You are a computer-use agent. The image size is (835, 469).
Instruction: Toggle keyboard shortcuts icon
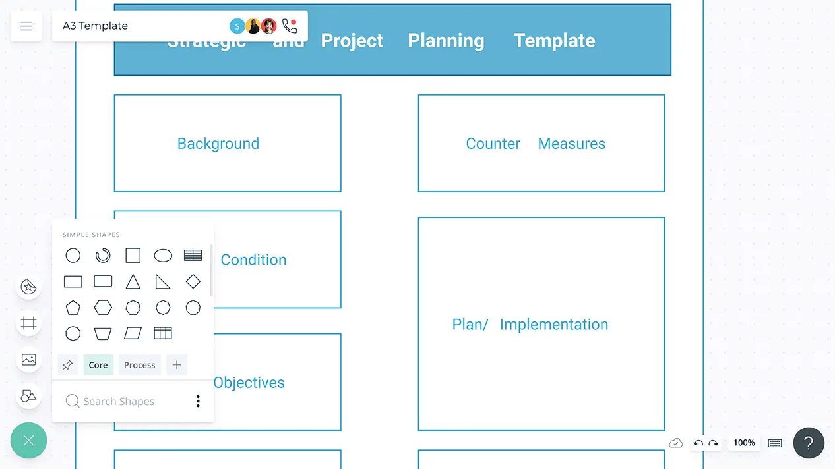click(775, 443)
